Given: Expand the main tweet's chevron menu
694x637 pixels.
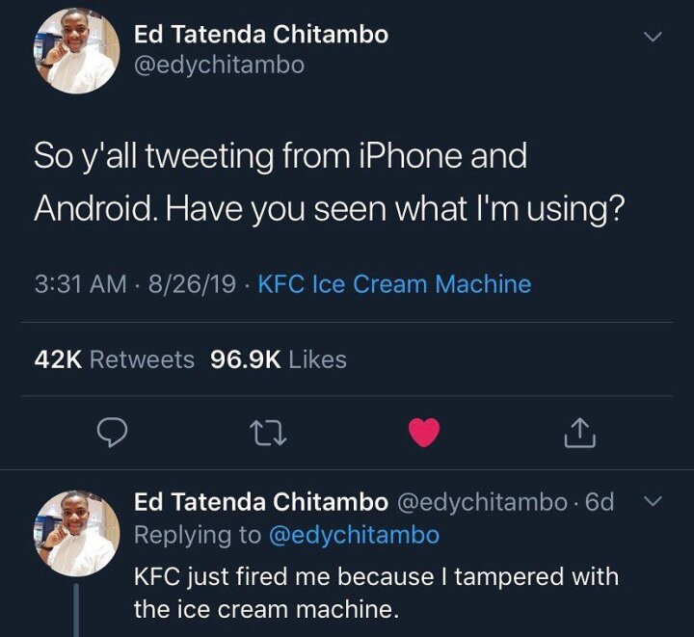Looking at the screenshot, I should (x=653, y=37).
